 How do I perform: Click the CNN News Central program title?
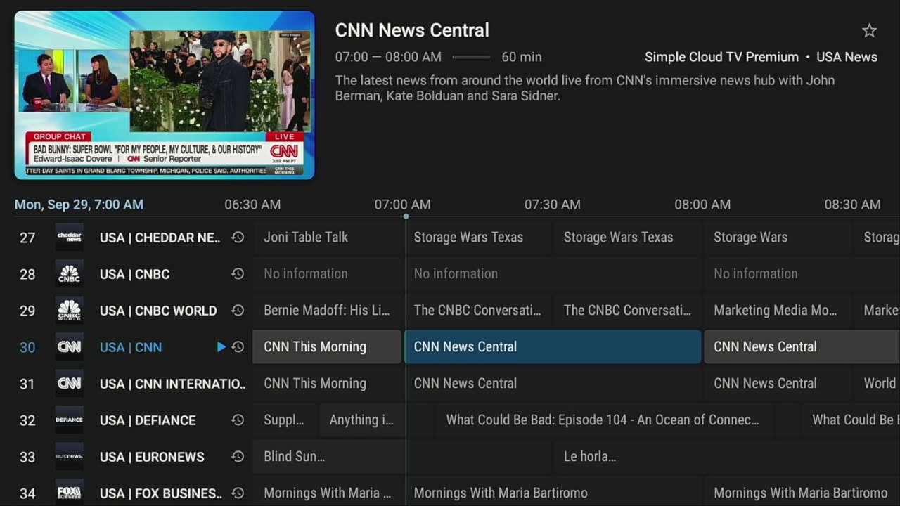[412, 30]
